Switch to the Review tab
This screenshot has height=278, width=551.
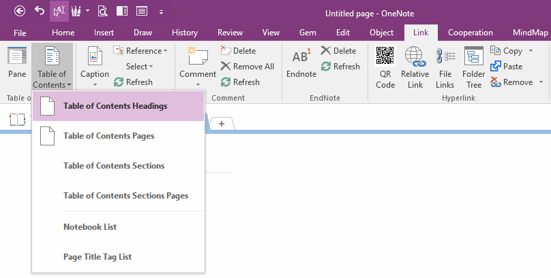pos(230,33)
